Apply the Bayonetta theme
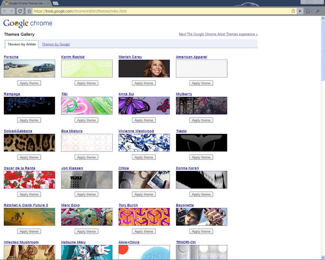 click(201, 232)
